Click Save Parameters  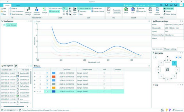point(16,14)
